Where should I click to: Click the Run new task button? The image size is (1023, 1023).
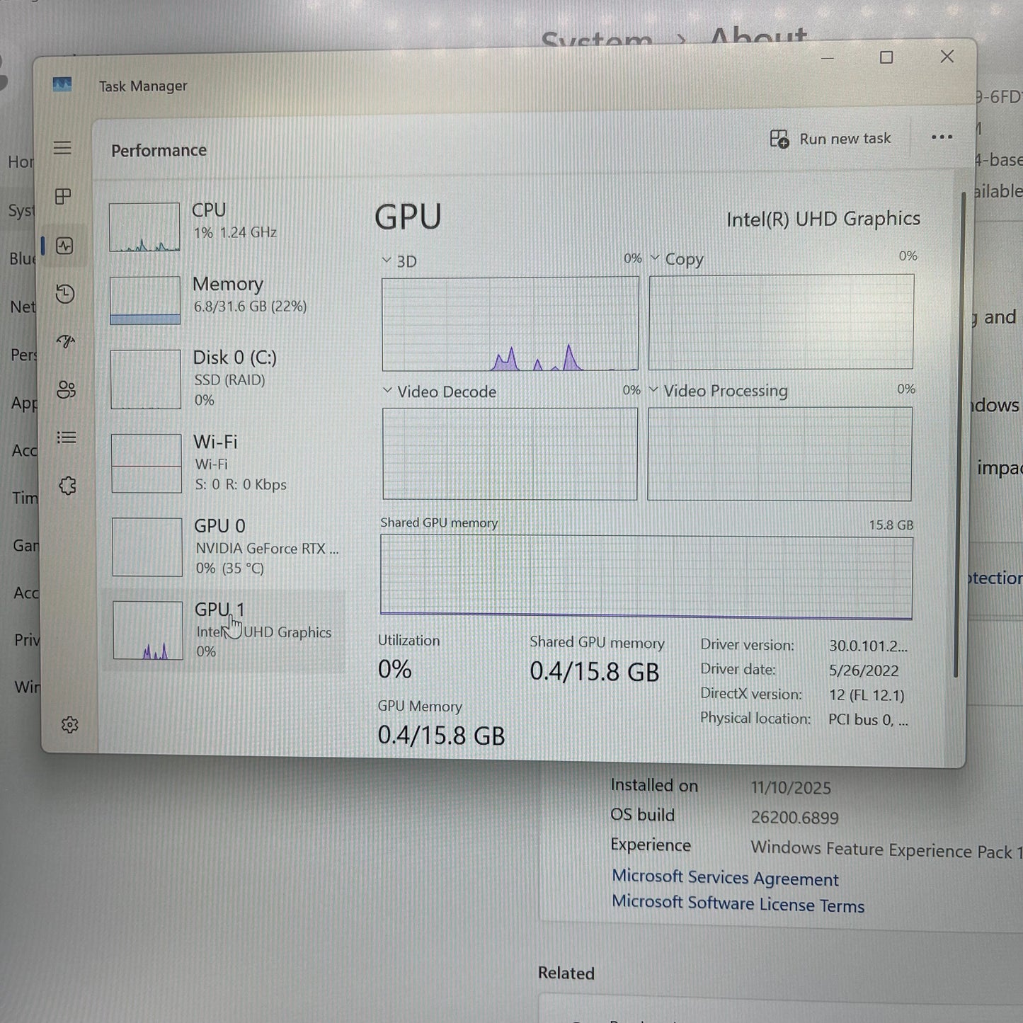(830, 138)
